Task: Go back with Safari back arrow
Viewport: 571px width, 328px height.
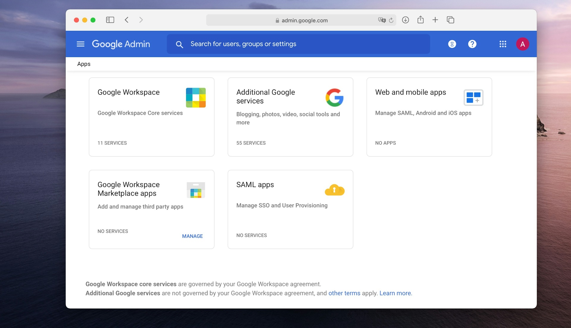Action: 127,20
